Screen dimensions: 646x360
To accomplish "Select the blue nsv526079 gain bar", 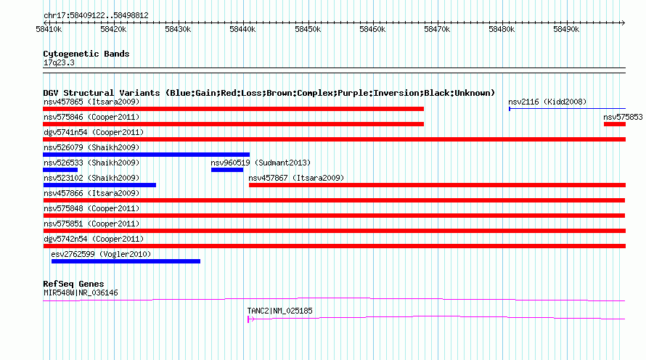I will click(x=146, y=155).
